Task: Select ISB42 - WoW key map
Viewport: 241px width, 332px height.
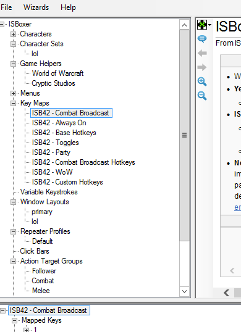Action: point(53,172)
